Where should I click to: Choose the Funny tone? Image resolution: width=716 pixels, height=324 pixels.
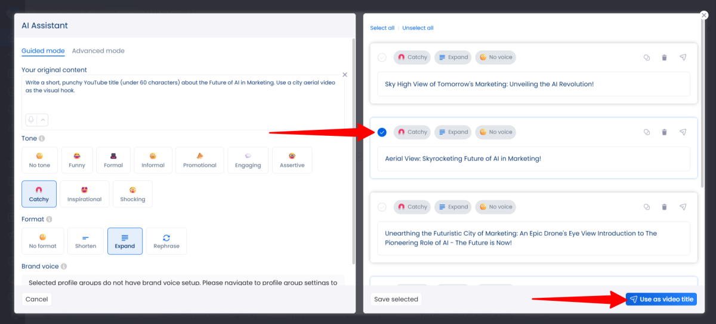77,160
